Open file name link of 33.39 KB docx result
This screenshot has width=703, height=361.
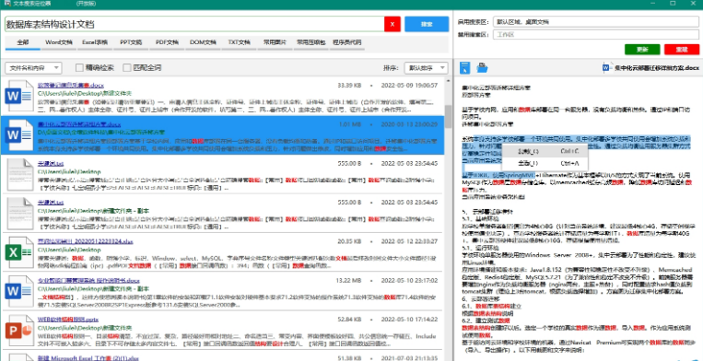71,85
